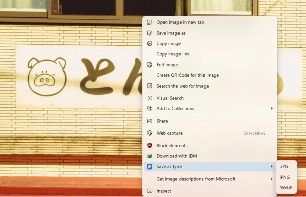Expand the Add to Collections submenu arrow
306x197 pixels.
pos(272,108)
